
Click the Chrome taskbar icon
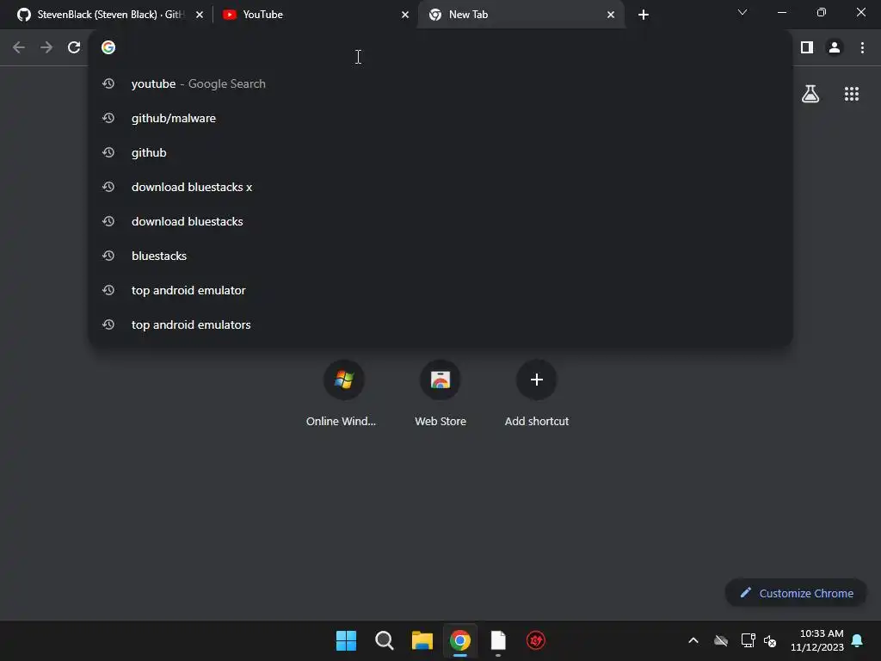pyautogui.click(x=460, y=640)
